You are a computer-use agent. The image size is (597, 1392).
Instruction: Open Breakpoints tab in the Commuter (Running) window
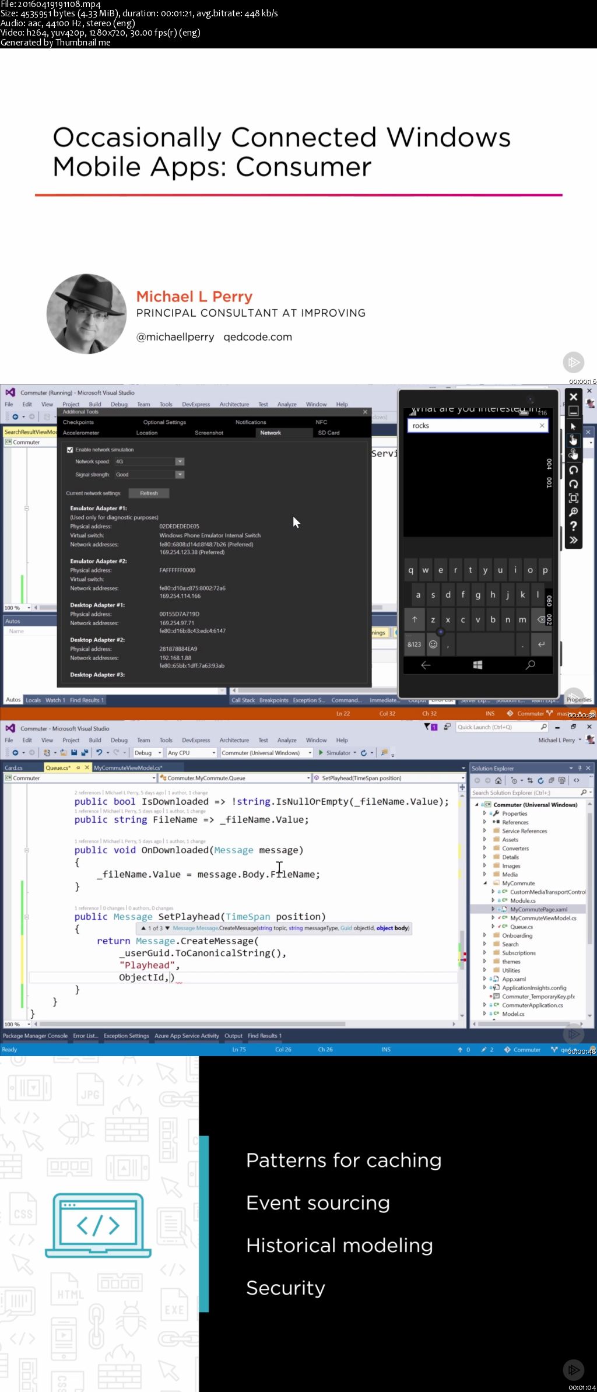pyautogui.click(x=273, y=700)
